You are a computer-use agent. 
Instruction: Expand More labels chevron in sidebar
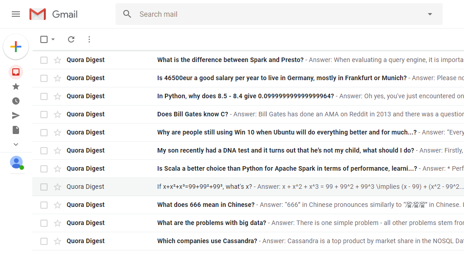pos(16,144)
